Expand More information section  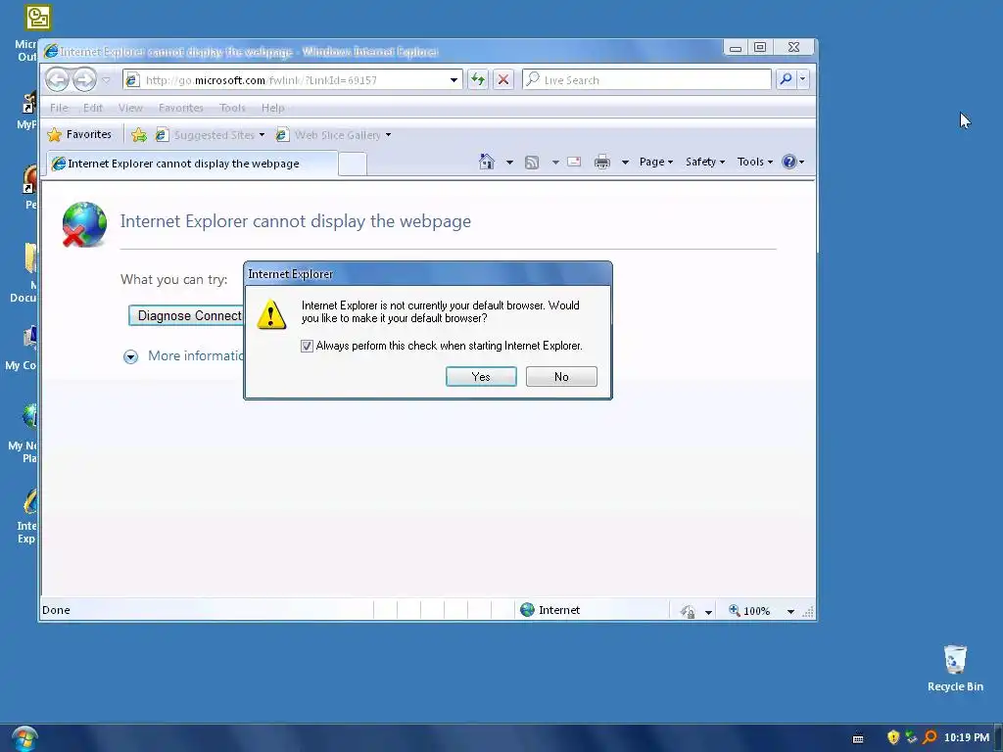(184, 356)
